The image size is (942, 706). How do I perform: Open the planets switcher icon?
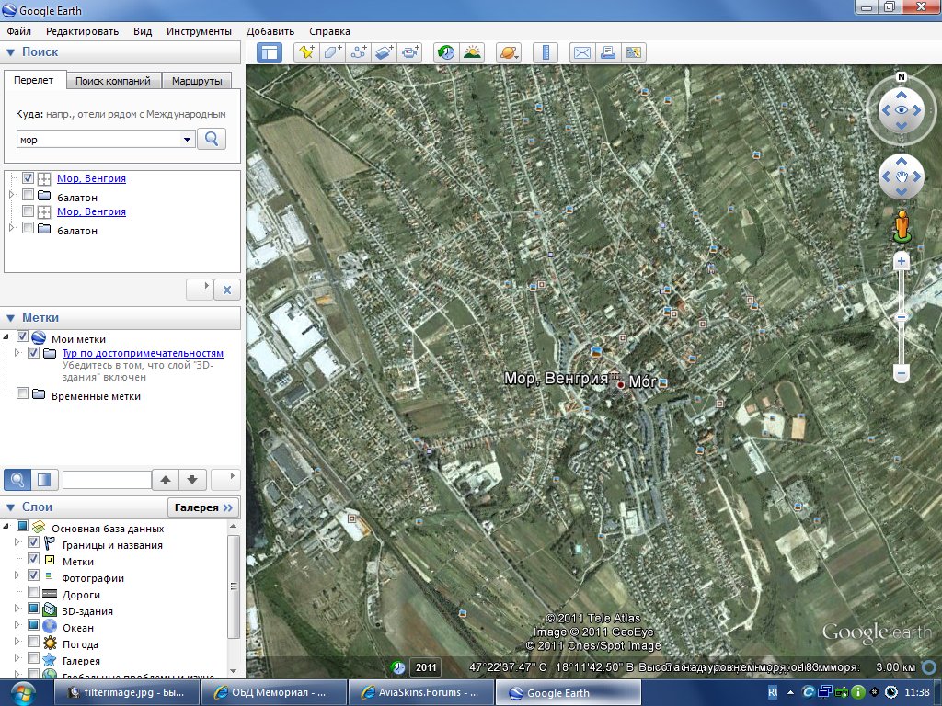[x=508, y=52]
